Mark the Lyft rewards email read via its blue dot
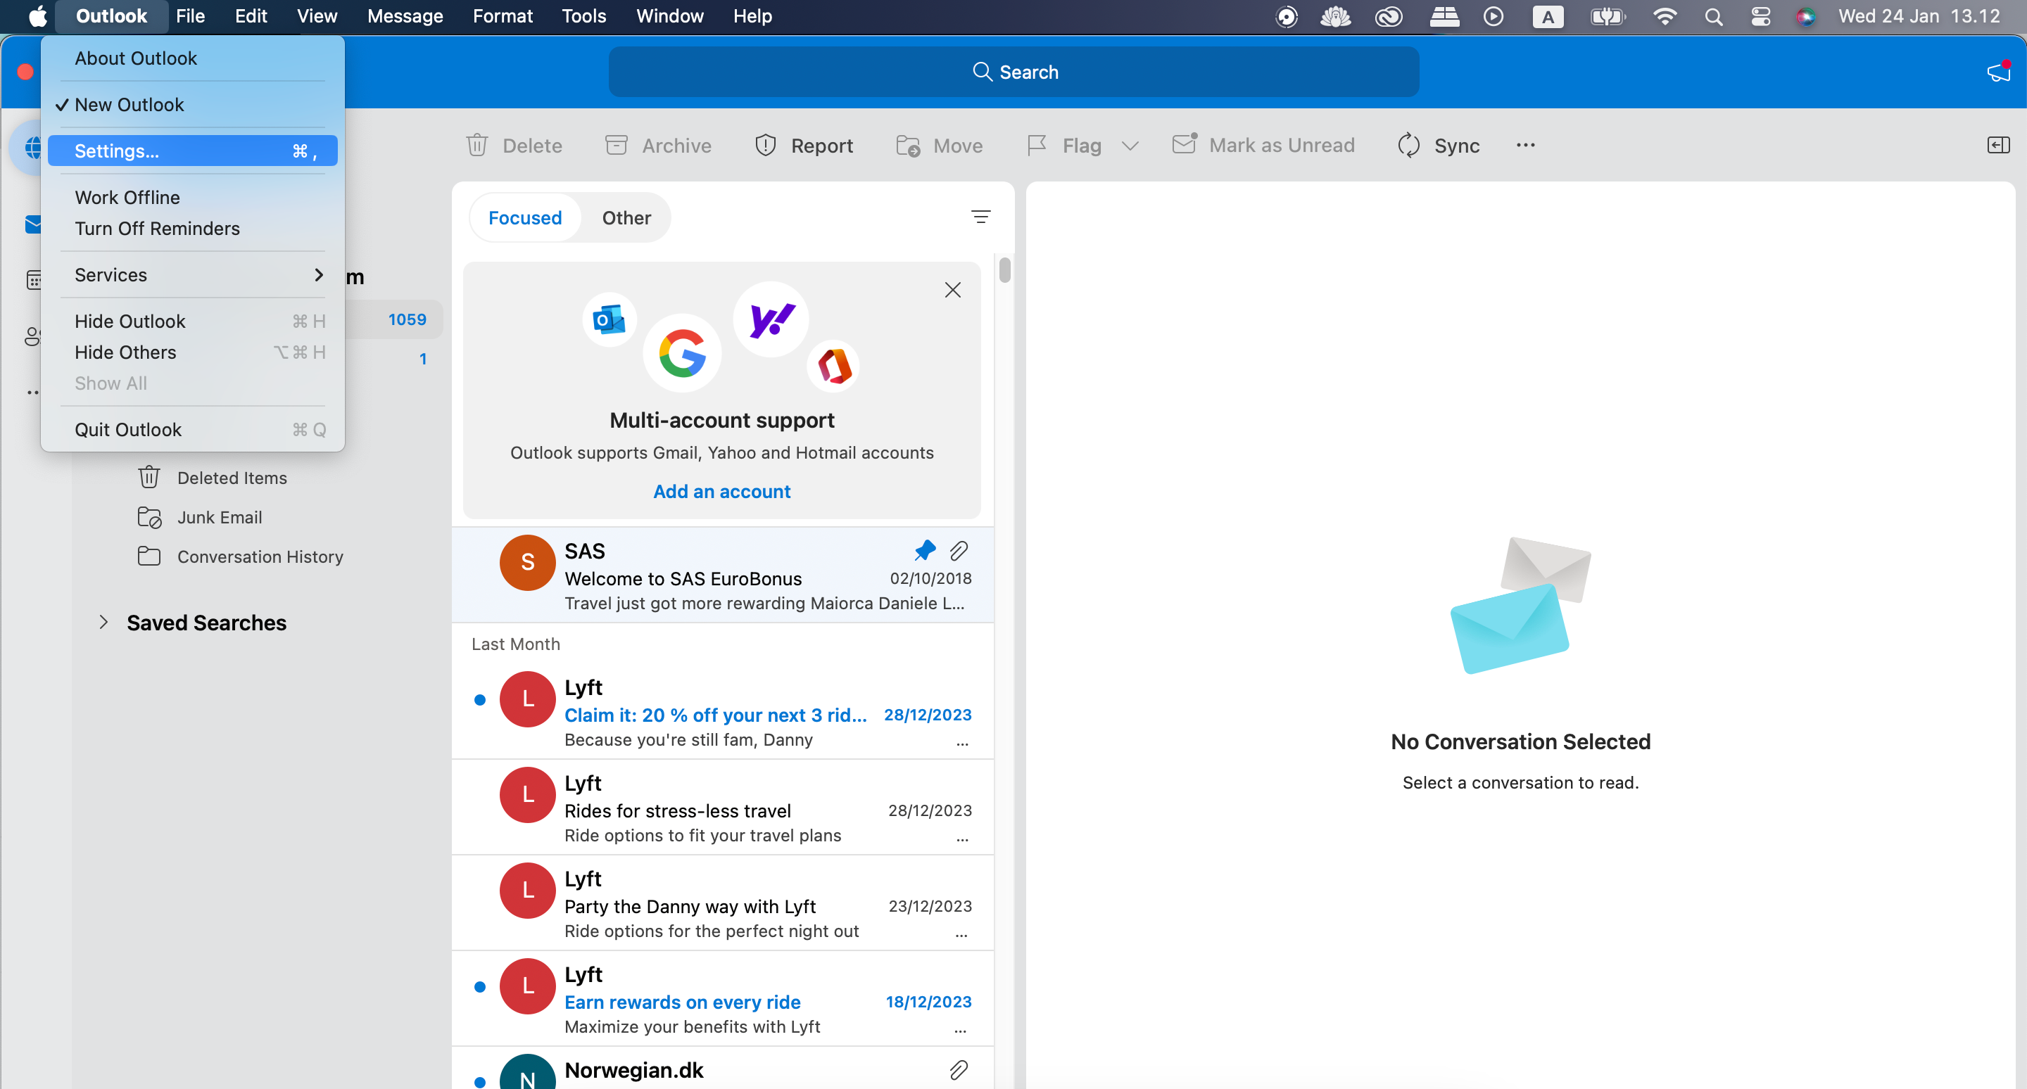2027x1089 pixels. (480, 986)
